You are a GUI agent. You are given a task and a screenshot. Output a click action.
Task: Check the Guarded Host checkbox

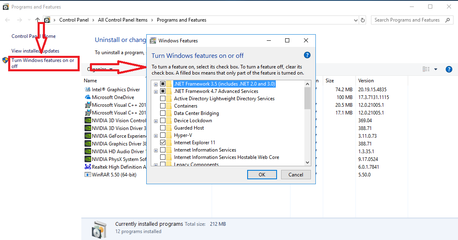click(163, 128)
